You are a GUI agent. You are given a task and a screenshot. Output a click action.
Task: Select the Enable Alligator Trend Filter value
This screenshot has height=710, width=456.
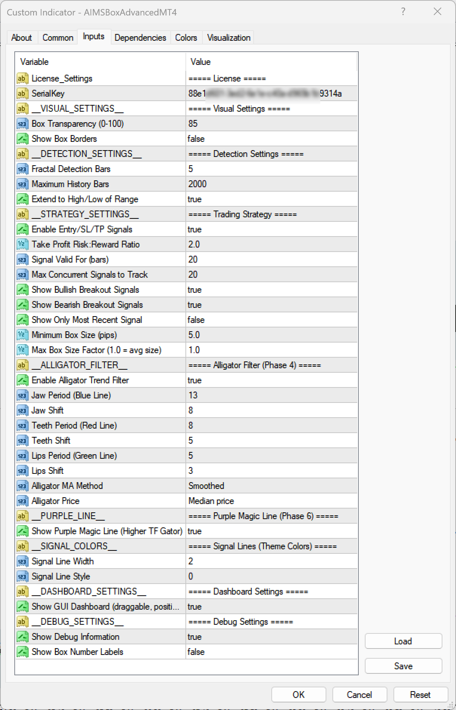point(271,380)
